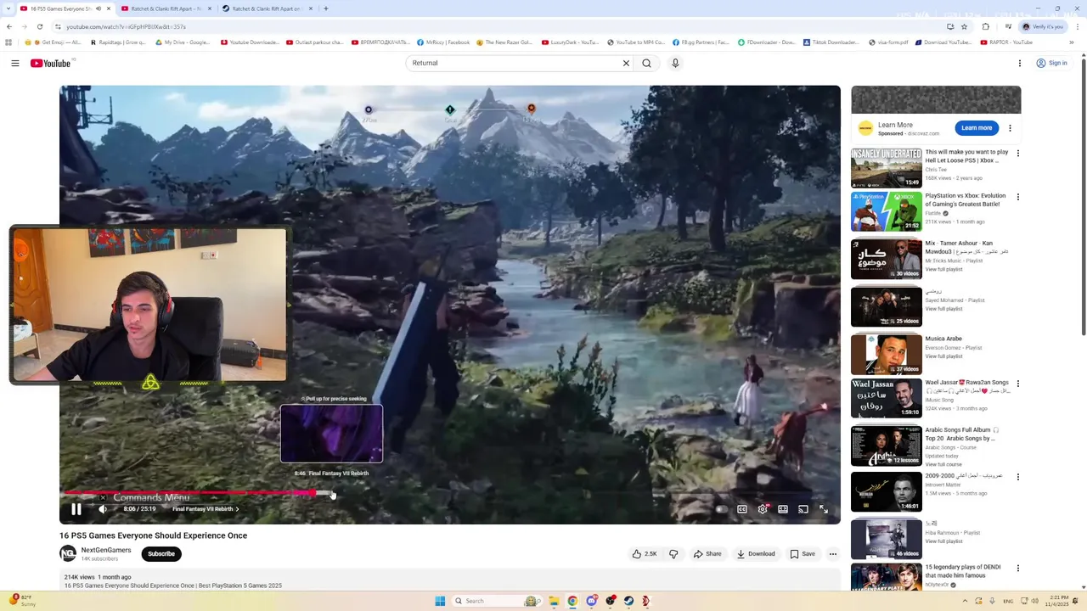Save the video to a playlist
Screen dimensions: 1087x611
[x=803, y=554]
